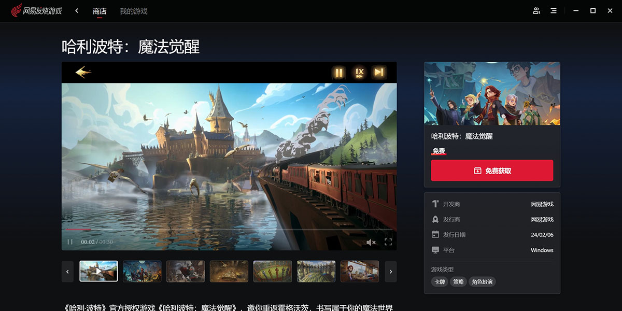Click the page title 哈利波特：魔法觉醒
Viewport: 622px width, 311px height.
pos(131,47)
